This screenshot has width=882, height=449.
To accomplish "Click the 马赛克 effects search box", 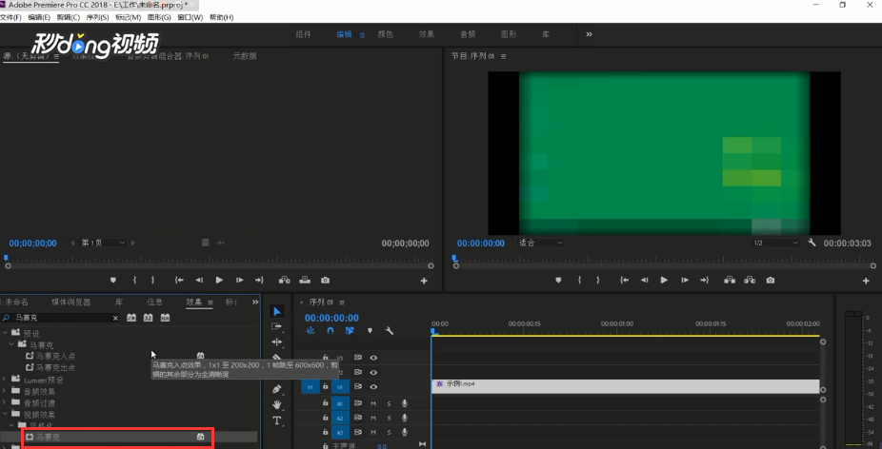I will tap(61, 318).
